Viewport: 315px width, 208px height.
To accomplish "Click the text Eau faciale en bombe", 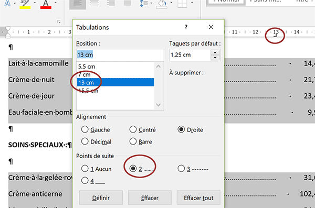I will click(40, 112).
